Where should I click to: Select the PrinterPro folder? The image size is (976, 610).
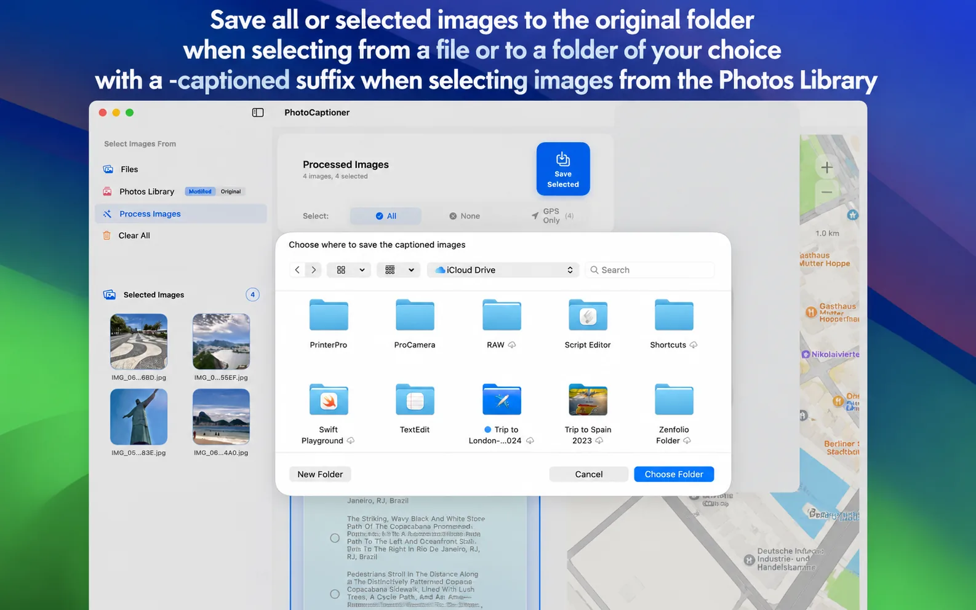[x=329, y=323]
